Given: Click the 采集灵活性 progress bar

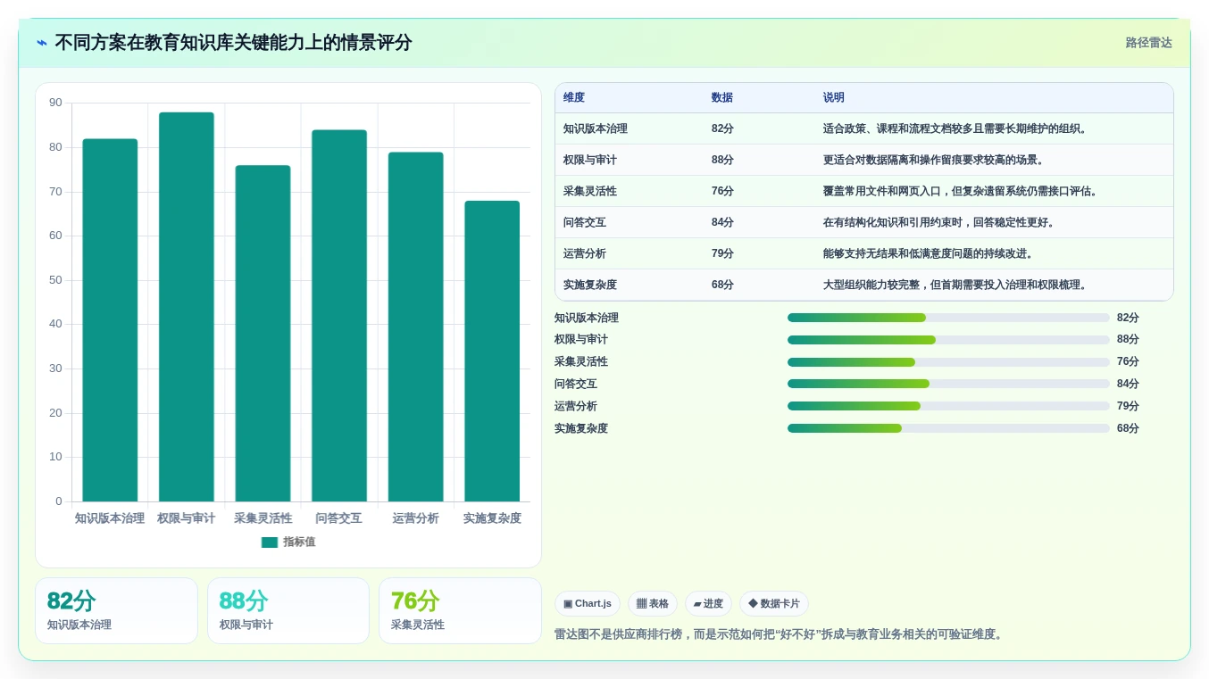Looking at the screenshot, I should tap(948, 362).
